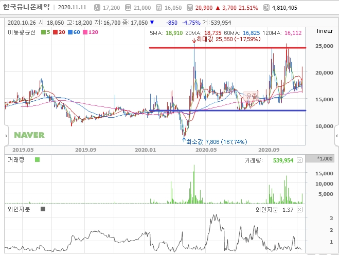The width and height of the screenshot is (339, 255).
Task: Close the 외인지분 foreign ownership panel
Action: (300, 209)
